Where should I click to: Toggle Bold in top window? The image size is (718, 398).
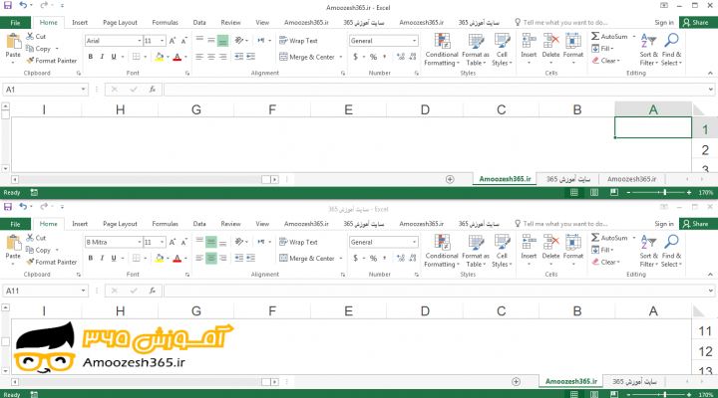click(x=91, y=57)
